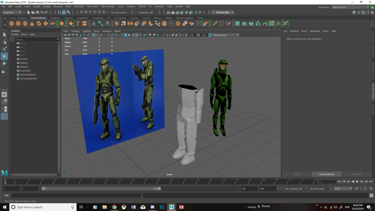Create a polygon sphere from shelf

pos(12,23)
